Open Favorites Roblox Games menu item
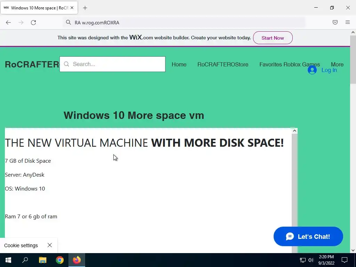This screenshot has width=356, height=267. pyautogui.click(x=290, y=64)
